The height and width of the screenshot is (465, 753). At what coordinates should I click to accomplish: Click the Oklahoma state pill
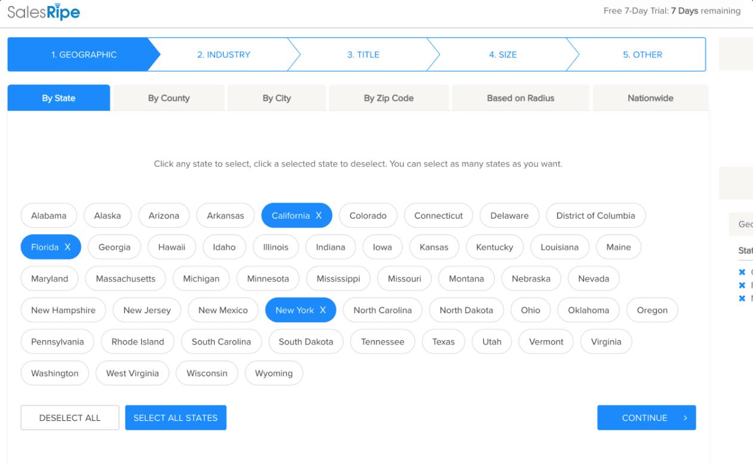[x=589, y=310]
